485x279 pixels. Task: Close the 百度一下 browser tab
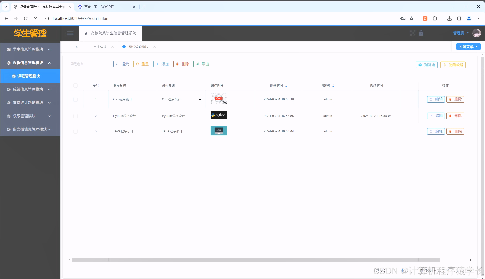[134, 7]
